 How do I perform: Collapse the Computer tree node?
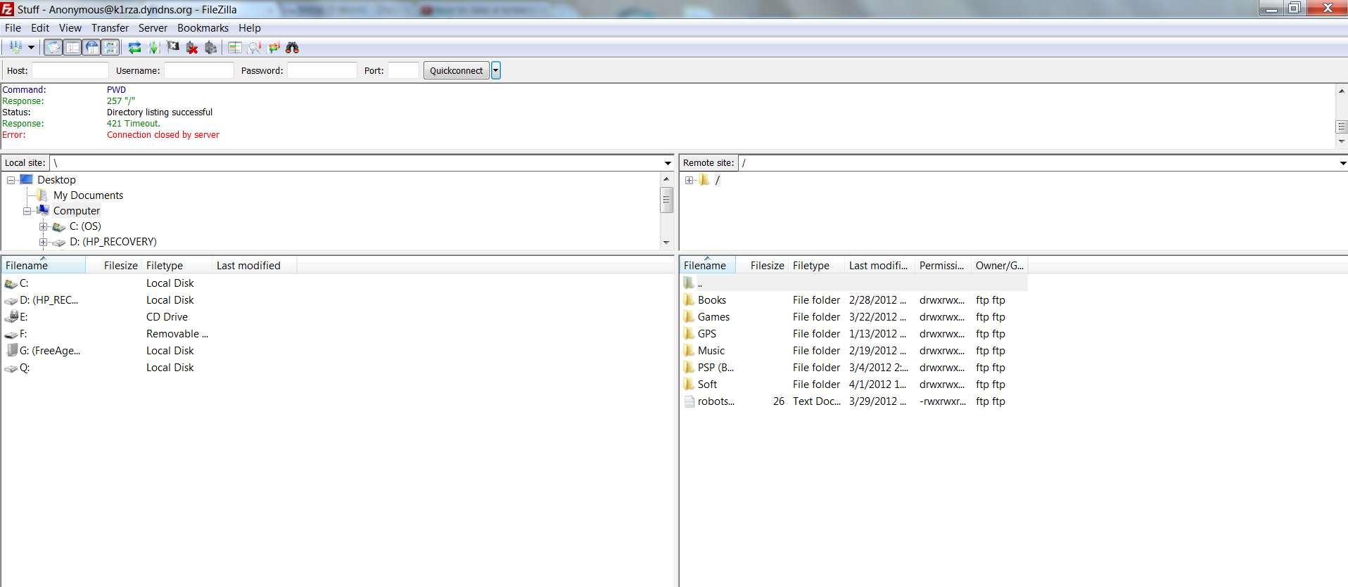click(27, 211)
